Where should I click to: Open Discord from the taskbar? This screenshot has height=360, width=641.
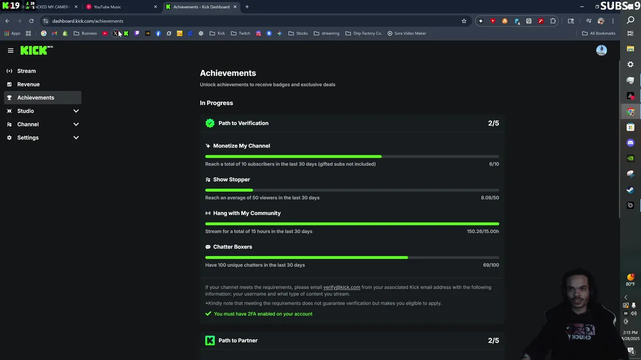pyautogui.click(x=630, y=143)
